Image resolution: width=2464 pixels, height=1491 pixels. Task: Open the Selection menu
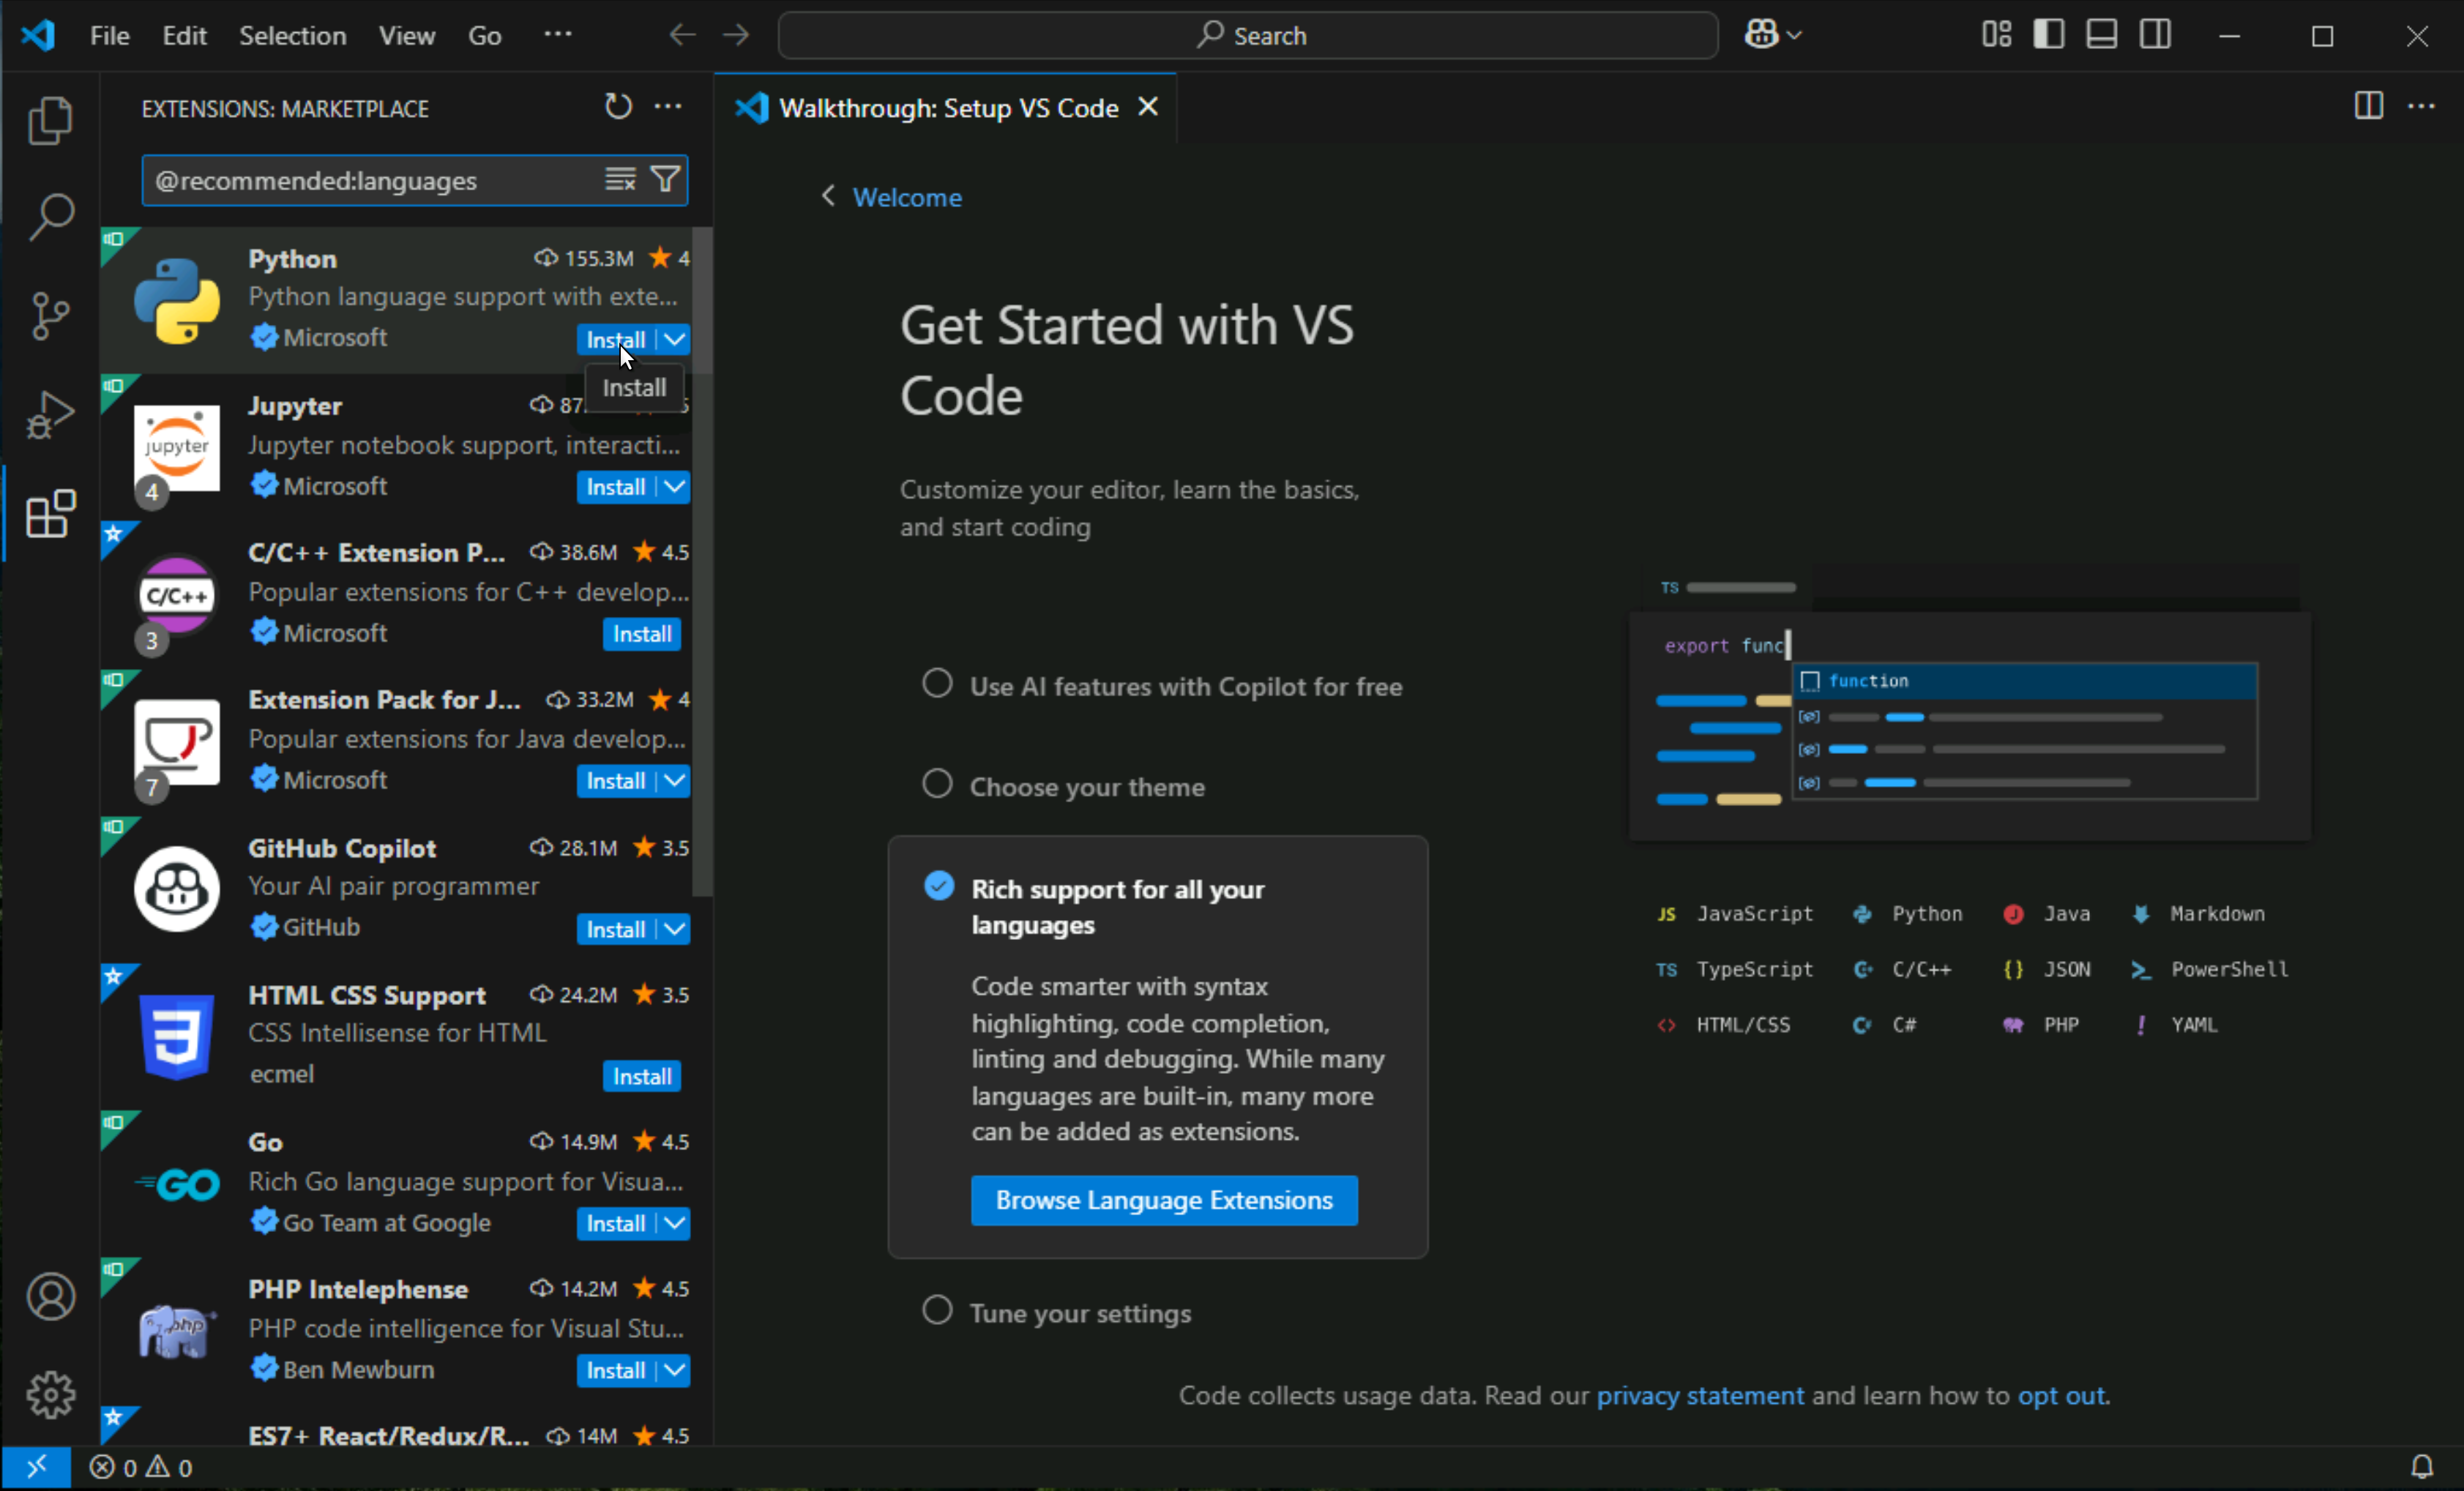tap(292, 36)
